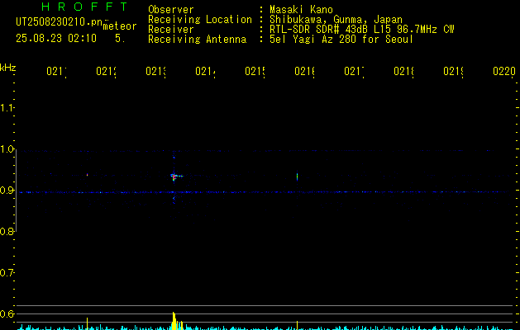Click the date stamp 25.08.23 02:10
The height and width of the screenshot is (330, 520).
[56, 39]
